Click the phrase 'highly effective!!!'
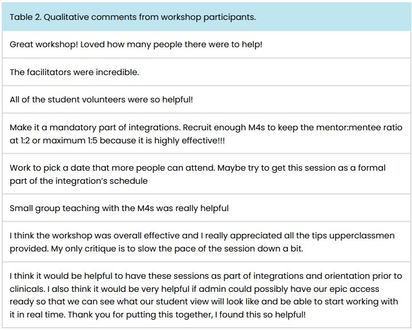412x330 pixels. click(x=189, y=141)
